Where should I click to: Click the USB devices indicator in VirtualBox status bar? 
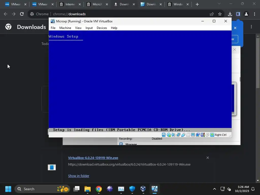point(183,135)
